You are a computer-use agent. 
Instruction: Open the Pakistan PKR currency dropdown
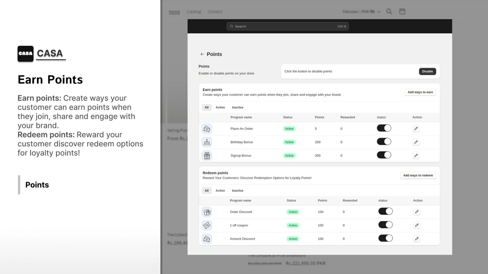point(361,12)
